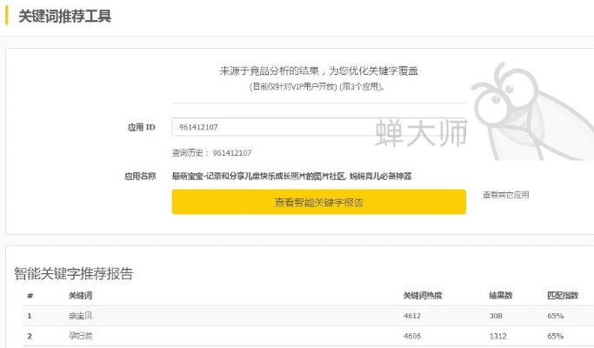
Task: Select query history entry 961412107
Action: tap(232, 153)
